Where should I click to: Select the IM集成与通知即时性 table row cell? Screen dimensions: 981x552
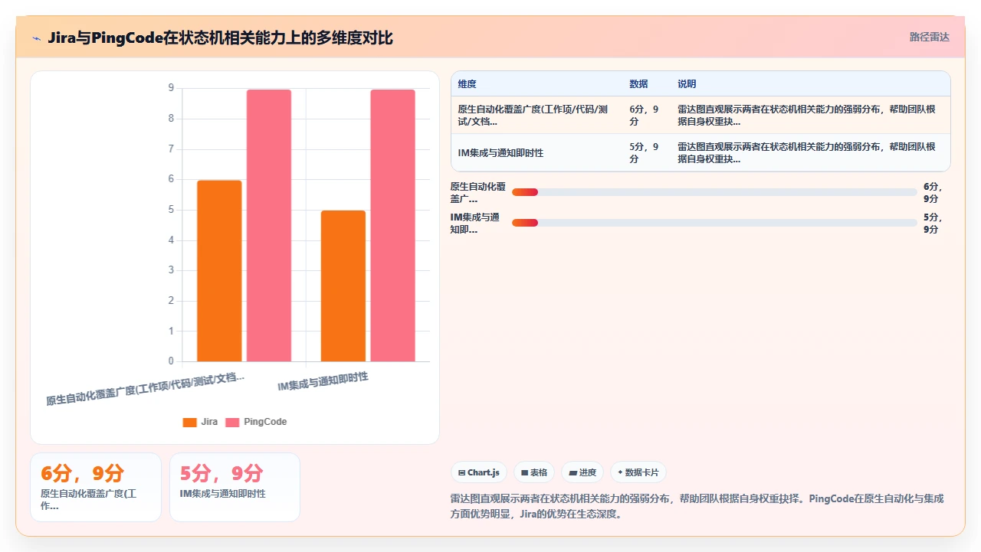pos(536,153)
